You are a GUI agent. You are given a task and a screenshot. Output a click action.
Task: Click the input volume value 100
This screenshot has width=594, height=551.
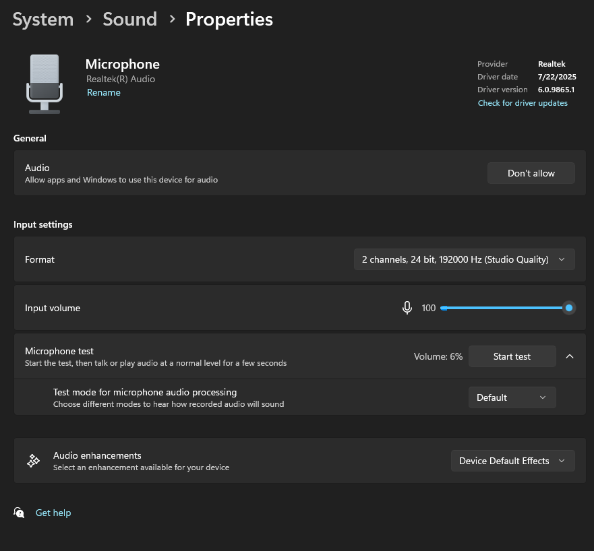pyautogui.click(x=428, y=308)
